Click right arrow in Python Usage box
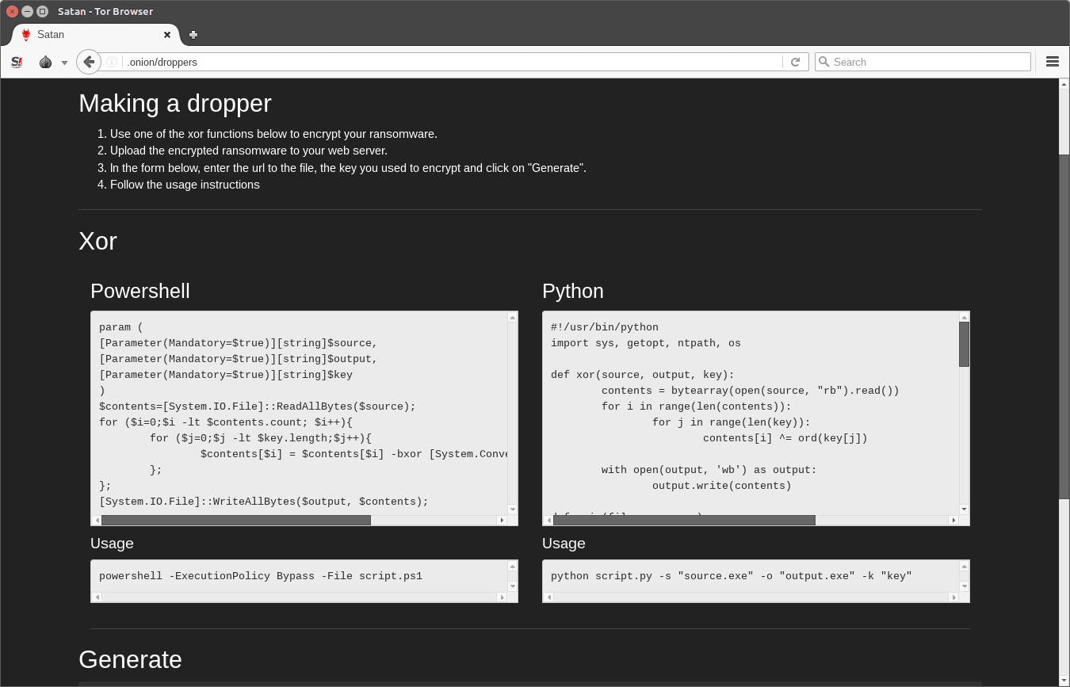This screenshot has width=1070, height=687. [x=953, y=597]
